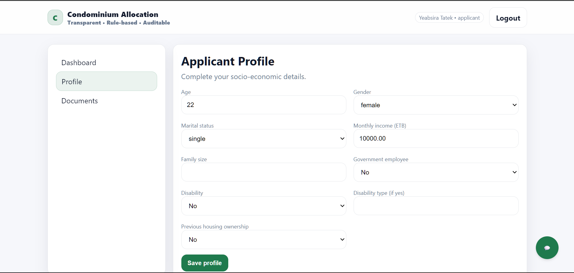Viewport: 574px width, 273px height.
Task: Navigate to the Dashboard section
Action: click(78, 62)
